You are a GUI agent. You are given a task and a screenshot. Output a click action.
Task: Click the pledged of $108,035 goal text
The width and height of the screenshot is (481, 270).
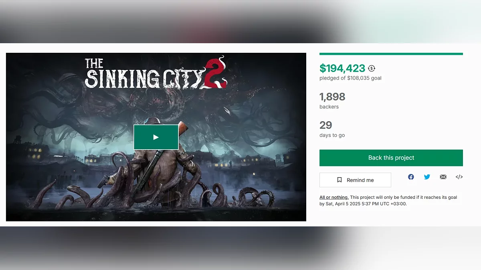(350, 78)
